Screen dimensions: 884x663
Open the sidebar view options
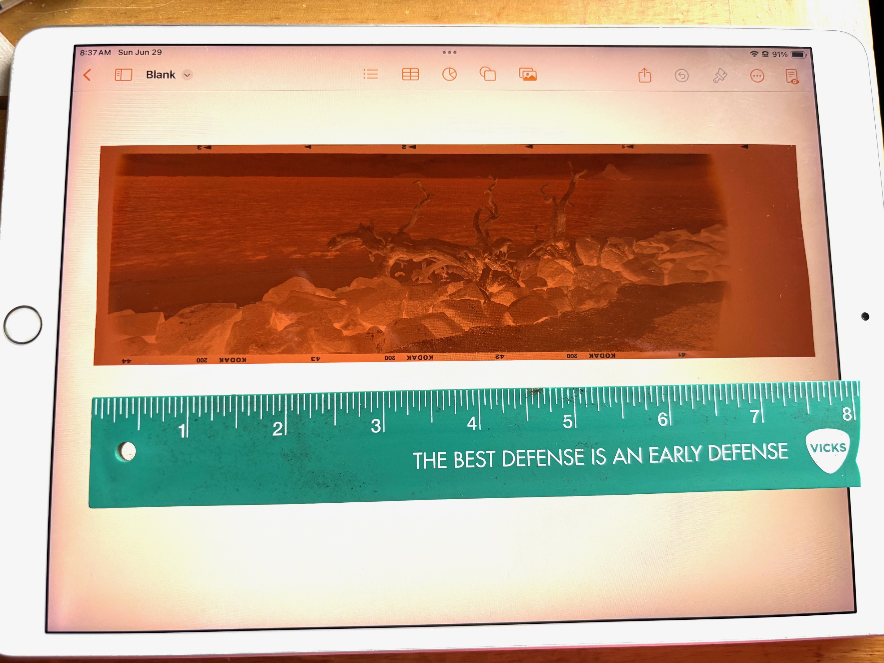123,75
